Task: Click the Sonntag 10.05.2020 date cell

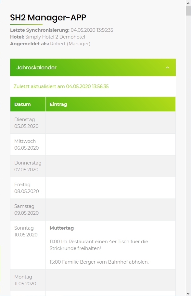Action: pos(28,245)
